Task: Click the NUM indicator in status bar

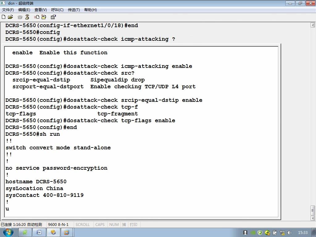Action: coord(114,225)
